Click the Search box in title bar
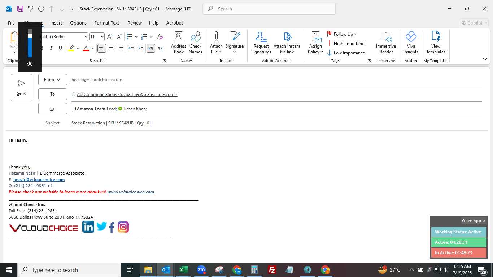Viewport: 493px width, 277px height. click(269, 9)
